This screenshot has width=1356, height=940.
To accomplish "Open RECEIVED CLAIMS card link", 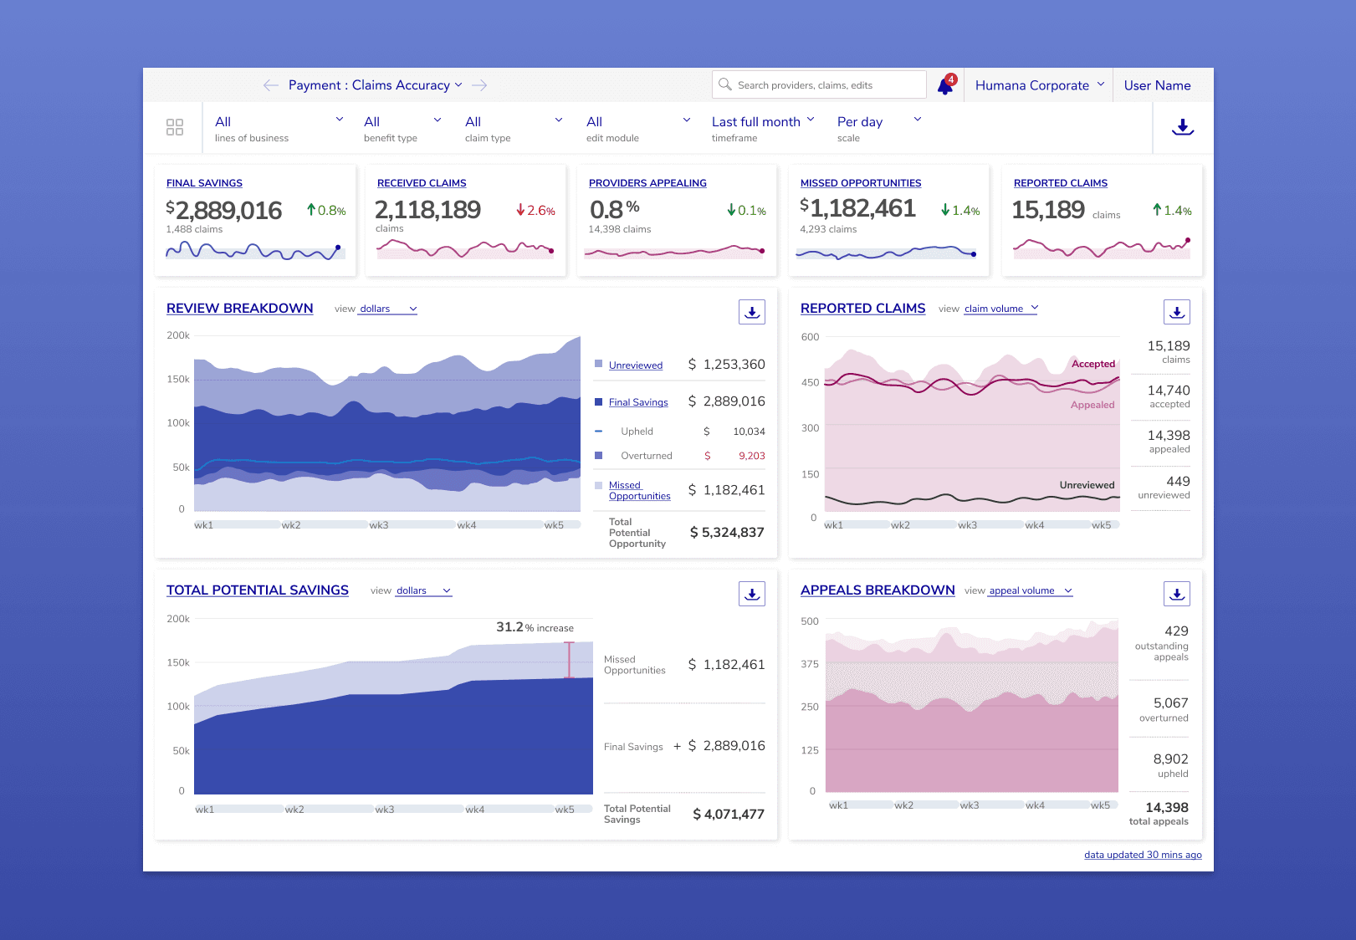I will coord(422,183).
